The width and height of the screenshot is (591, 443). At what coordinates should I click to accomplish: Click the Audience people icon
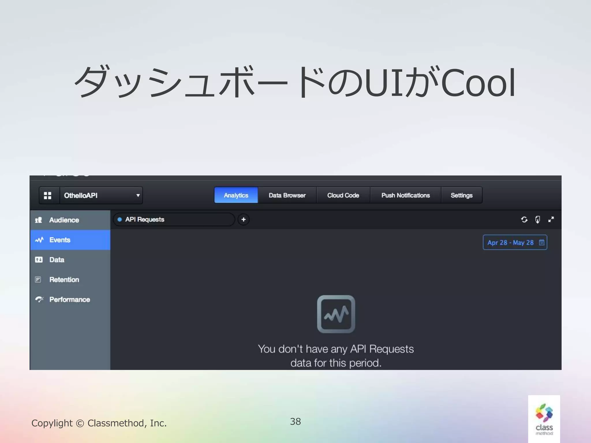tap(38, 220)
